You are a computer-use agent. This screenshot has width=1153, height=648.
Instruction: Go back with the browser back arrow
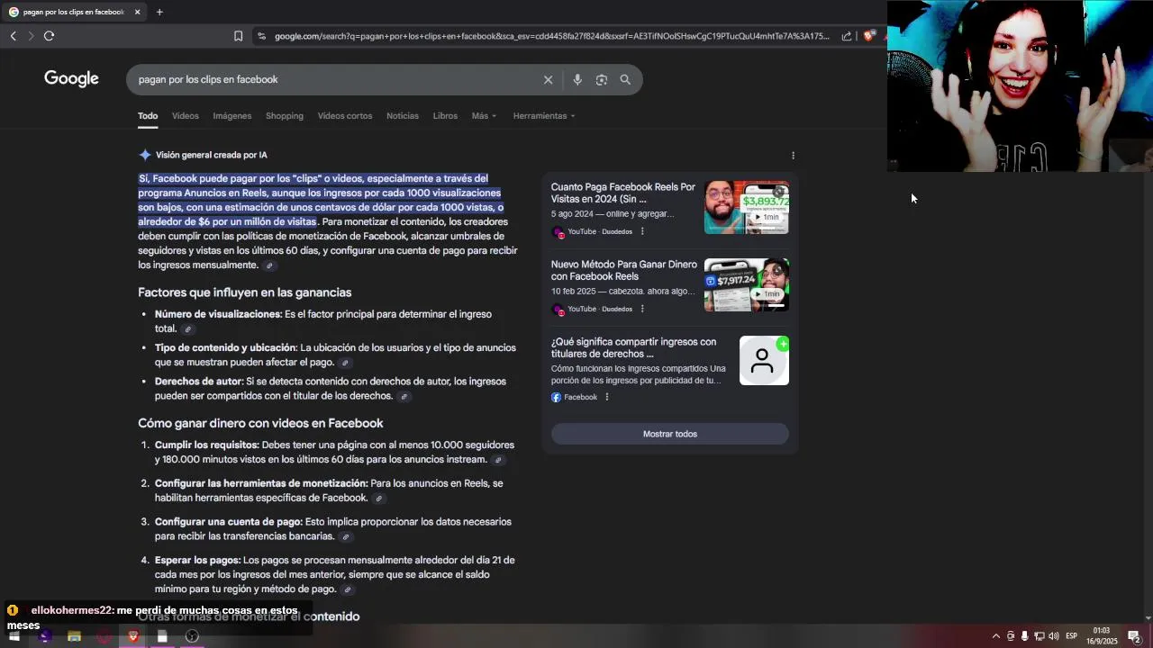[x=14, y=36]
